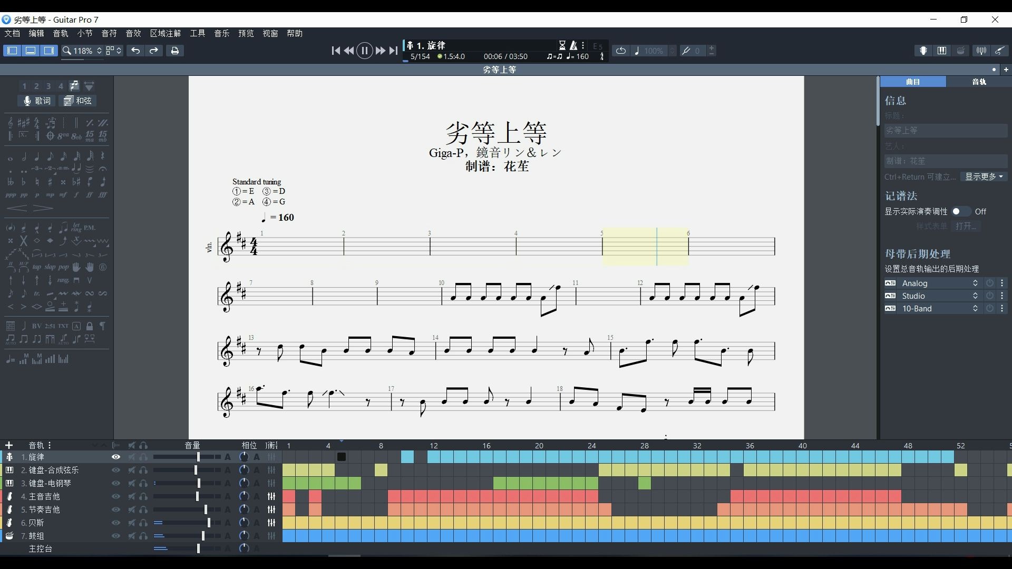1012x569 pixels.
Task: Open the 歌词 (lyrics) panel
Action: (37, 101)
